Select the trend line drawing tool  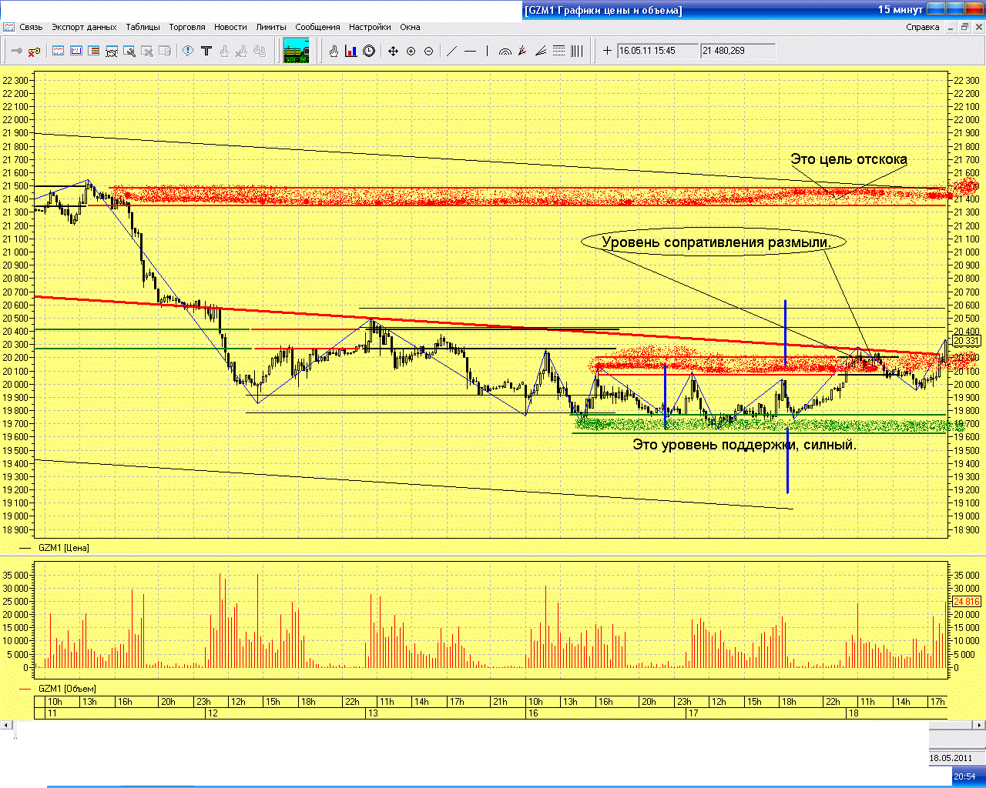[x=451, y=52]
